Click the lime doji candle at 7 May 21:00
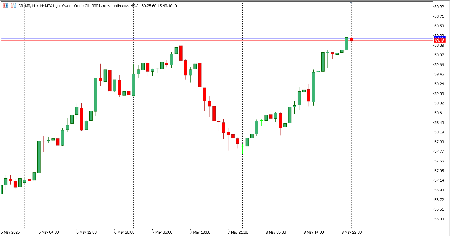 pos(242,146)
